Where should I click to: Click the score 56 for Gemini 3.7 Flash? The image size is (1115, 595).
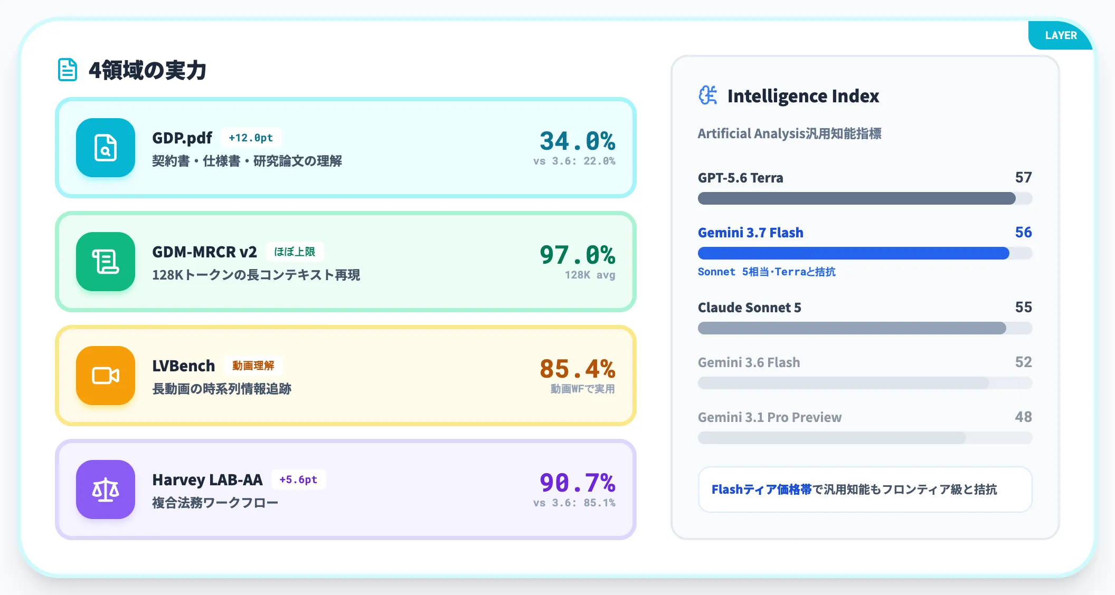[1023, 232]
